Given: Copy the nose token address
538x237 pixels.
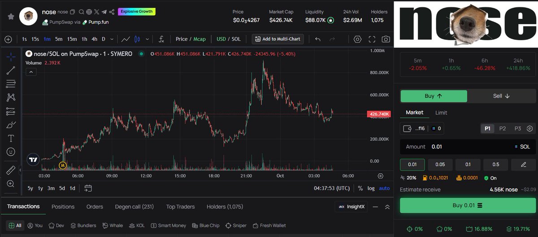Looking at the screenshot, I should [x=73, y=12].
